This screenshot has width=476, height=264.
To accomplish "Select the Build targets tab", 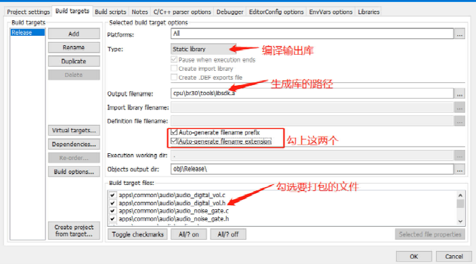I will pos(72,11).
